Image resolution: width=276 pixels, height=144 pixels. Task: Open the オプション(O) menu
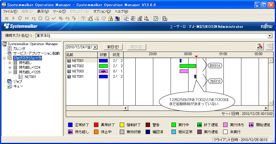click(x=102, y=11)
